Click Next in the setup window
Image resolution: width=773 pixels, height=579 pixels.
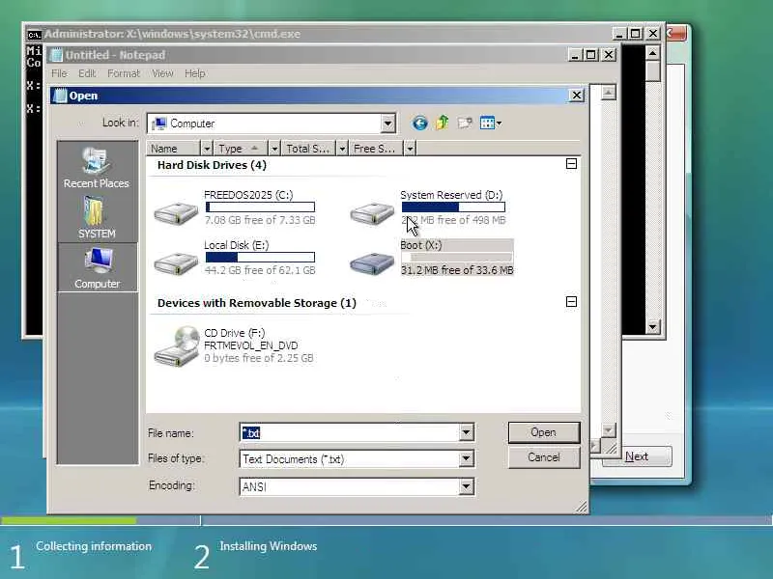click(637, 456)
